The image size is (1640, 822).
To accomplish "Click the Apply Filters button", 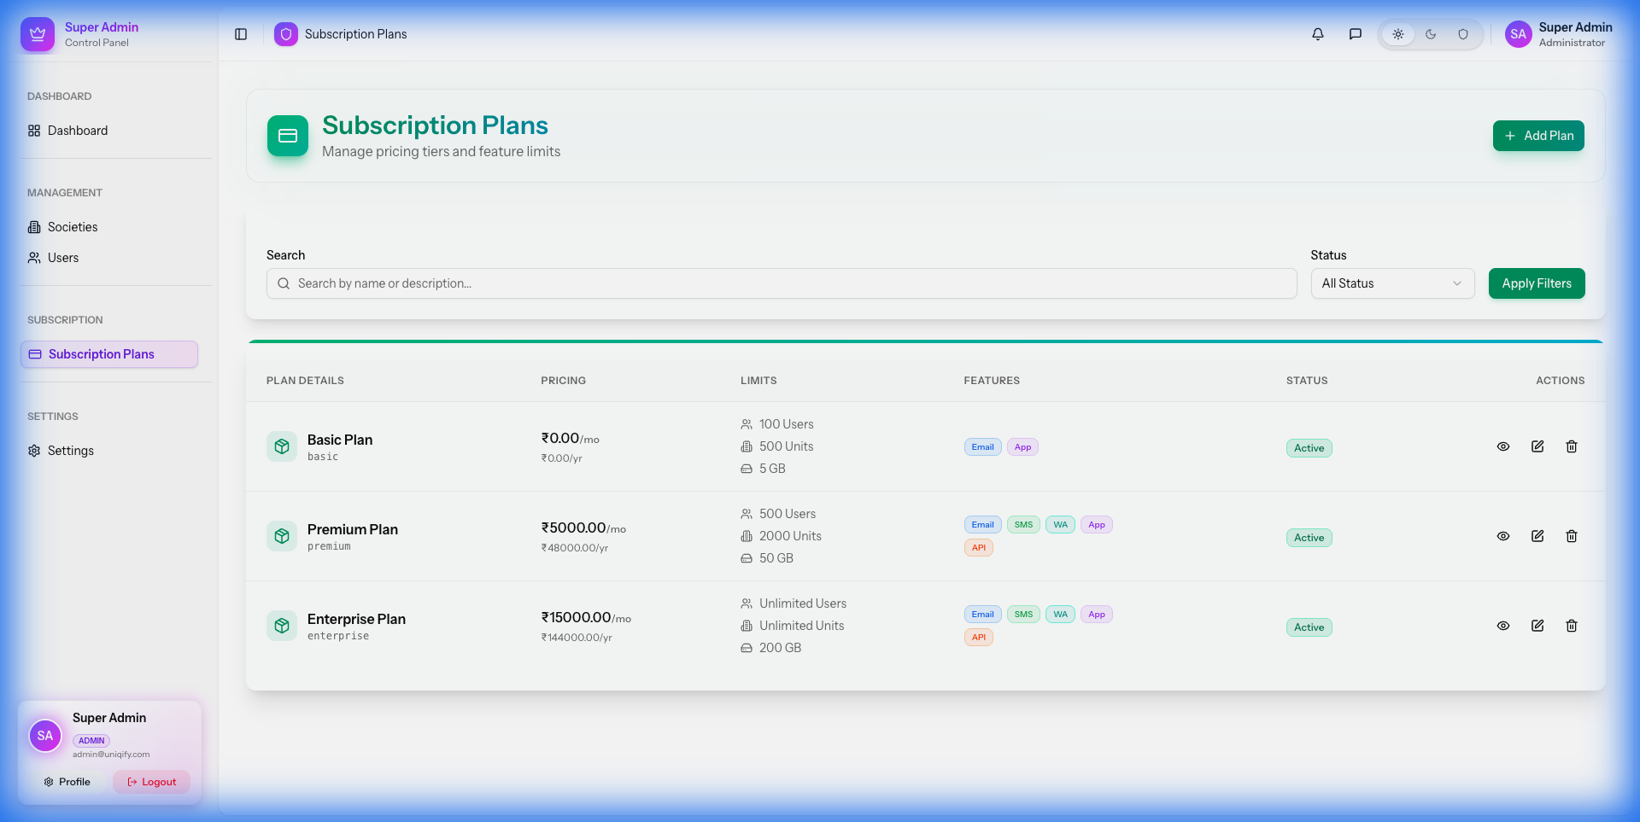I will (1537, 283).
